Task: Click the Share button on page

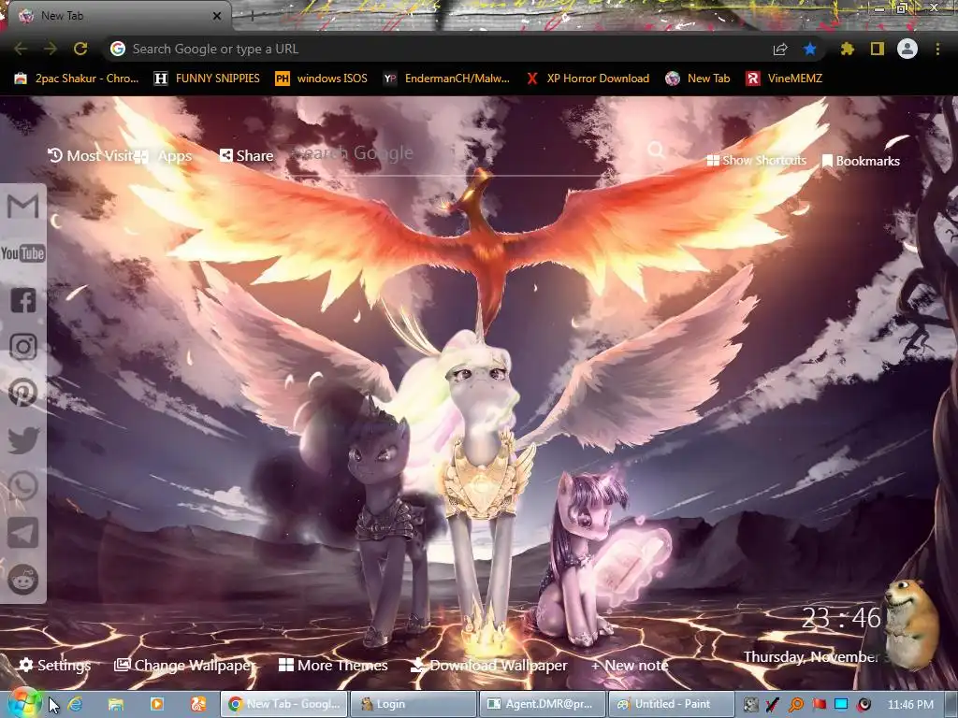Action: click(246, 156)
